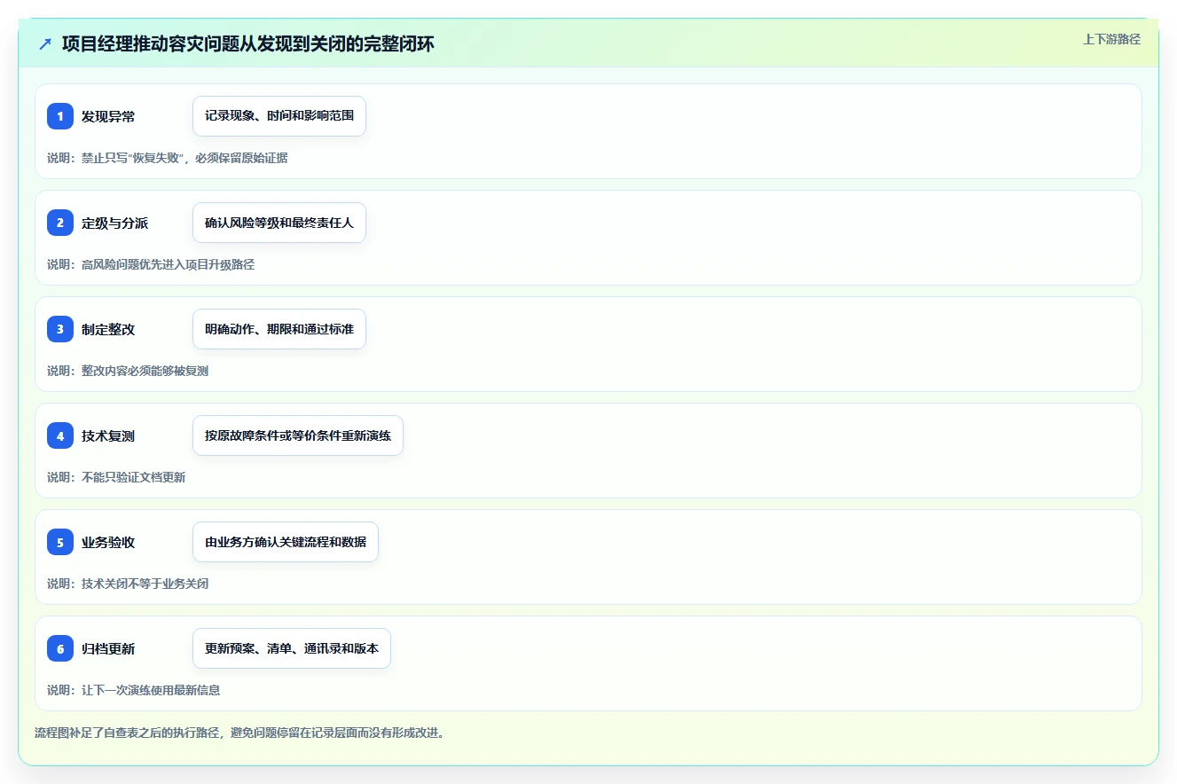Click the 制定整改 step title
The width and height of the screenshot is (1177, 784).
[x=108, y=329]
